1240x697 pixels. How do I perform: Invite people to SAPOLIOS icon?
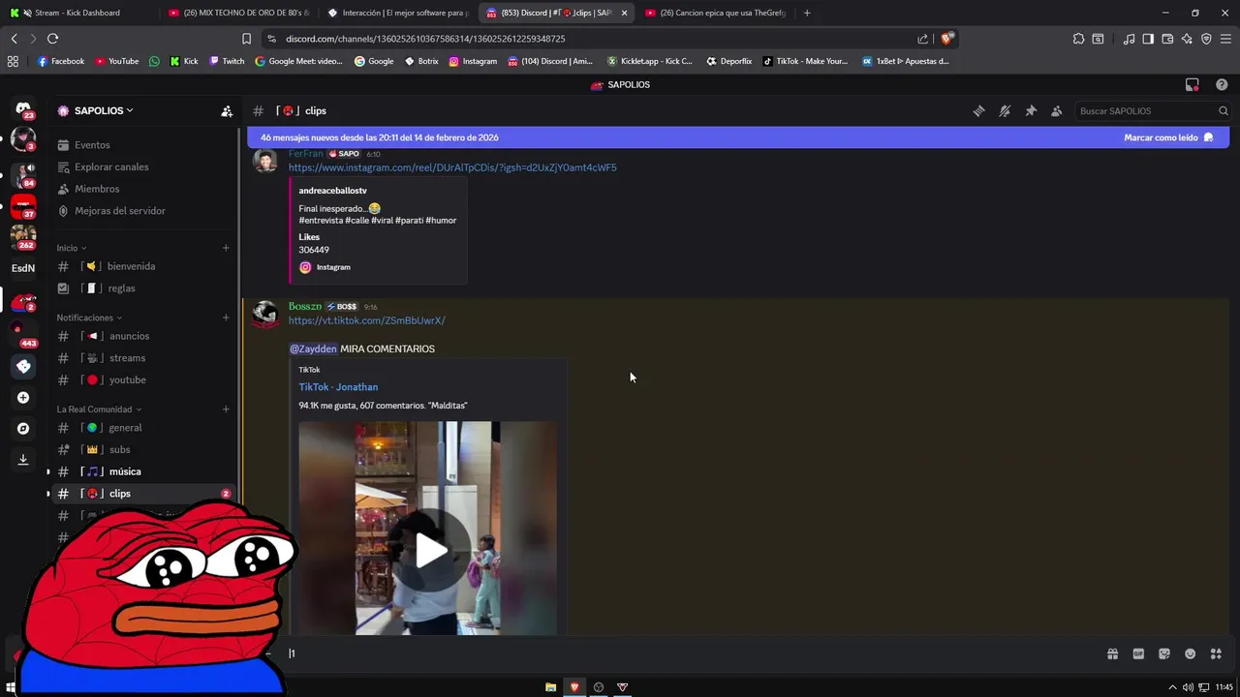coord(227,111)
